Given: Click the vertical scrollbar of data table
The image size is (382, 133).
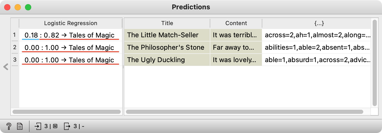Looking at the screenshot, I should click(374, 63).
